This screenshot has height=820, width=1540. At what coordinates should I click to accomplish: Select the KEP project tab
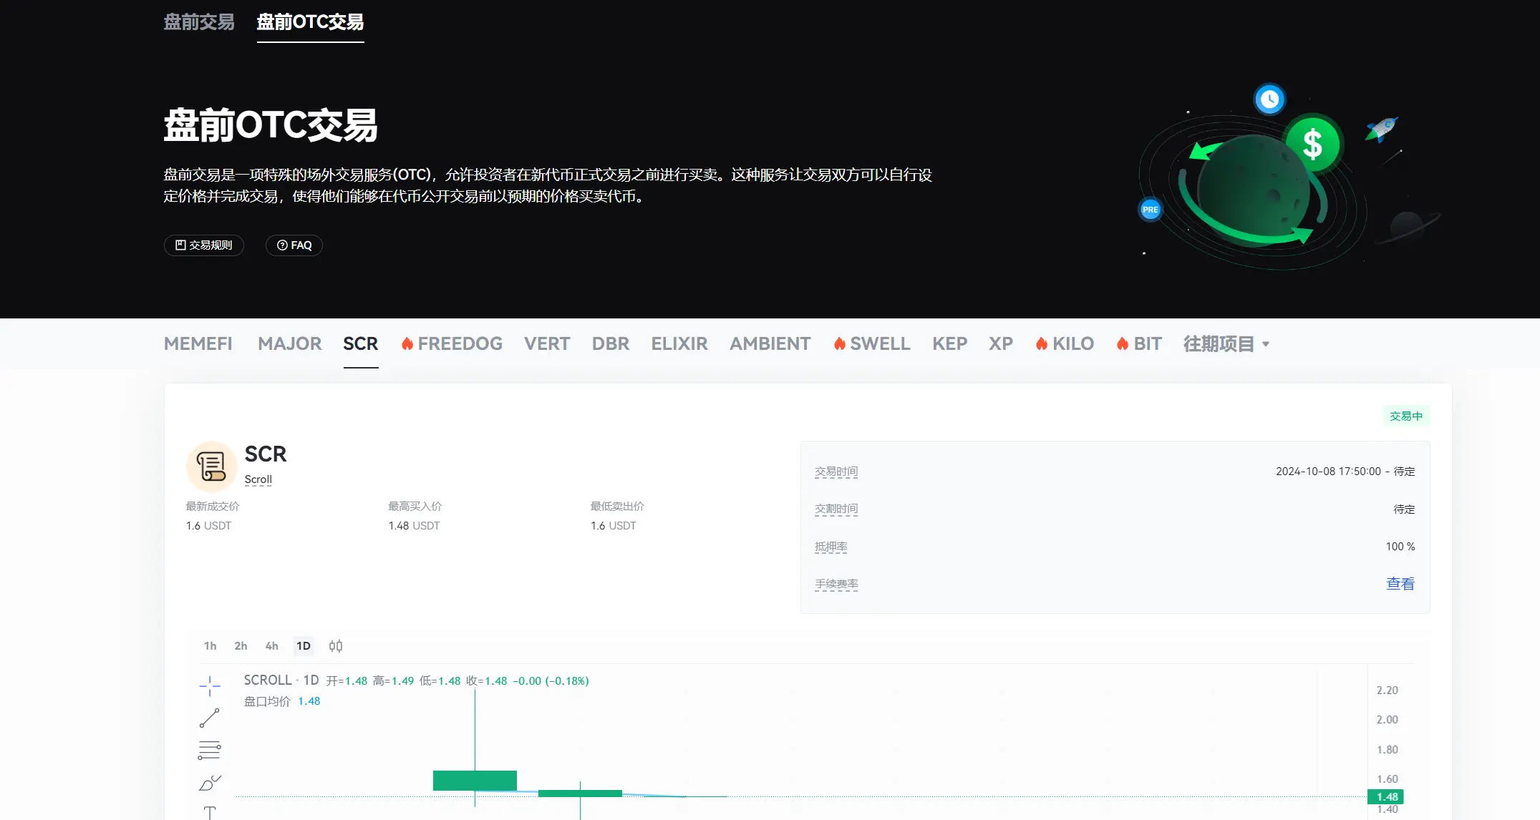950,344
